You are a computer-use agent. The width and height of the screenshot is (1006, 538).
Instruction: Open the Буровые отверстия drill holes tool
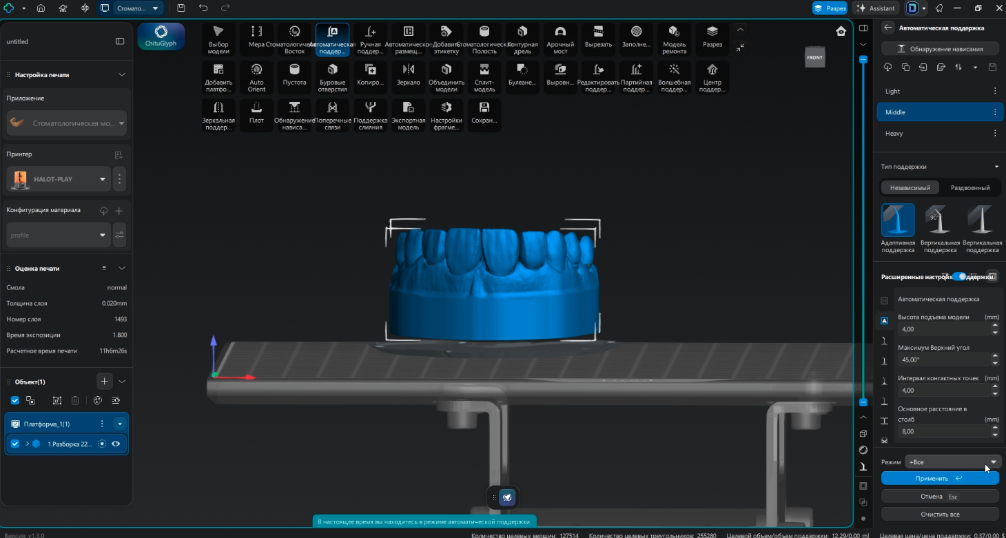(x=332, y=77)
